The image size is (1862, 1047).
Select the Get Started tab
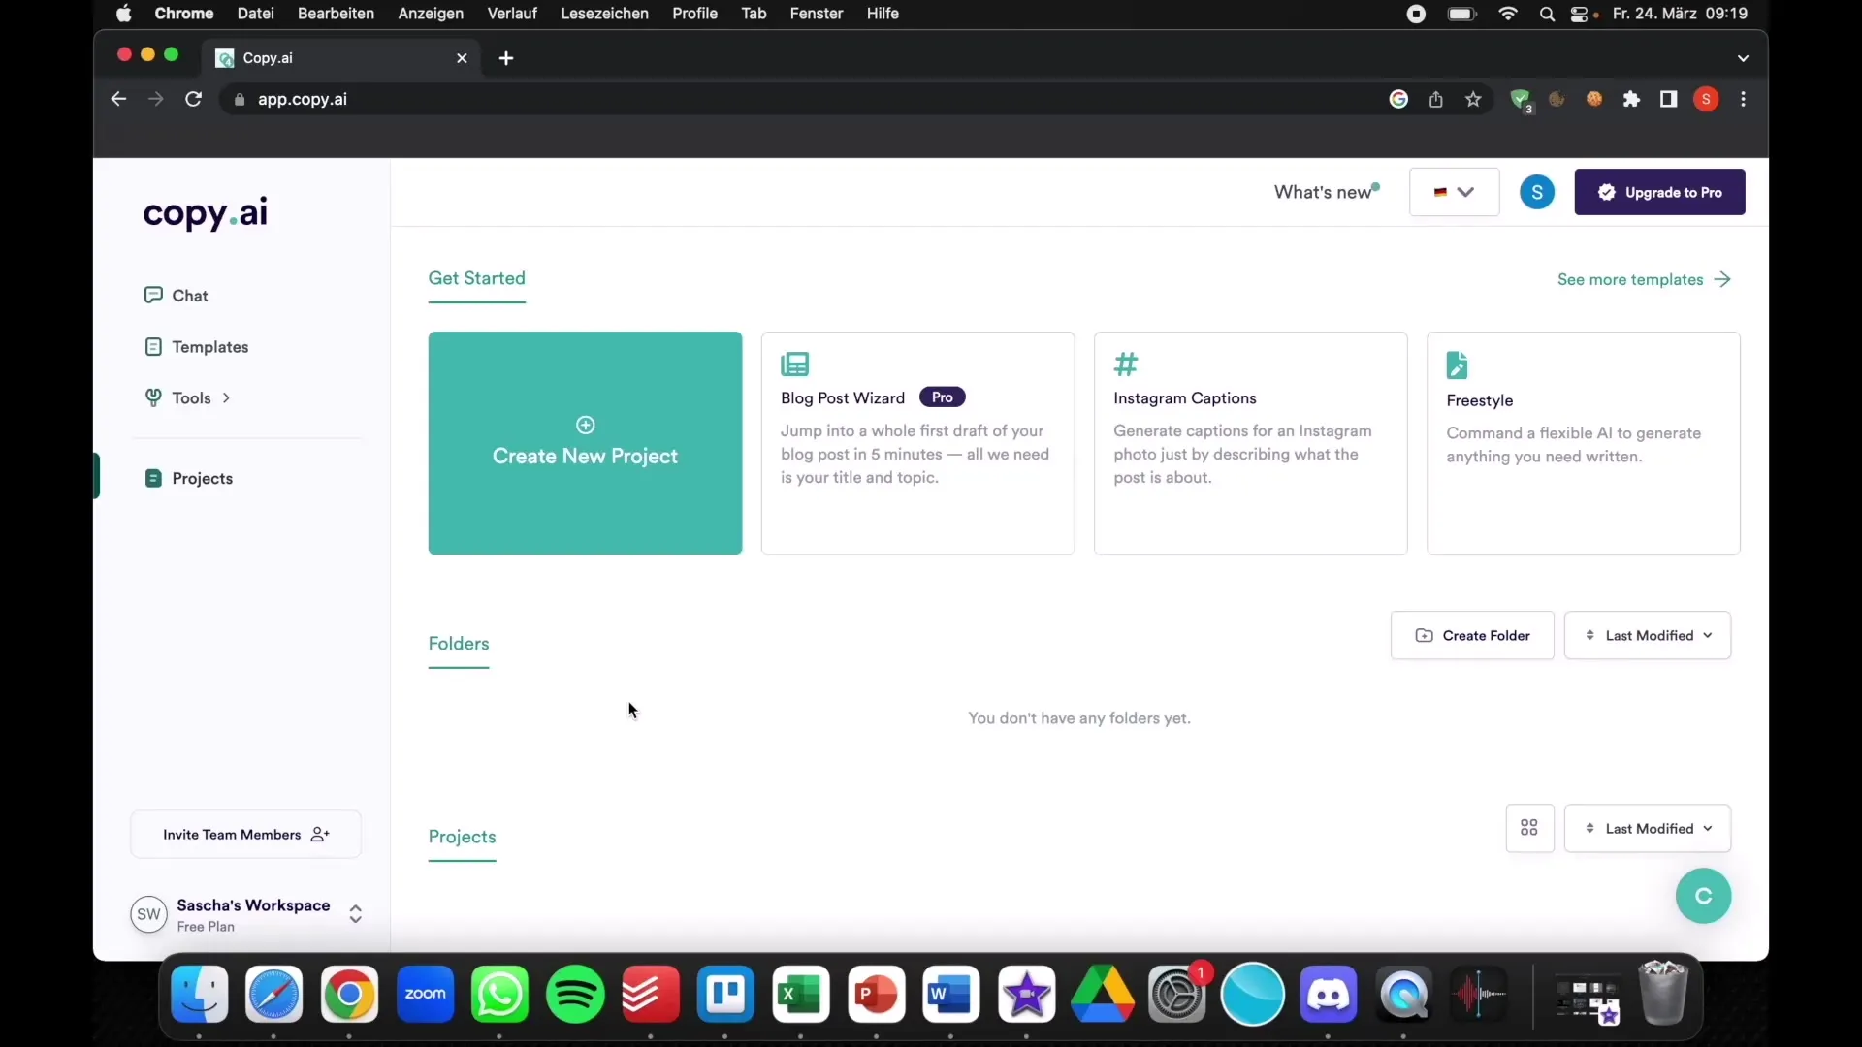point(476,278)
